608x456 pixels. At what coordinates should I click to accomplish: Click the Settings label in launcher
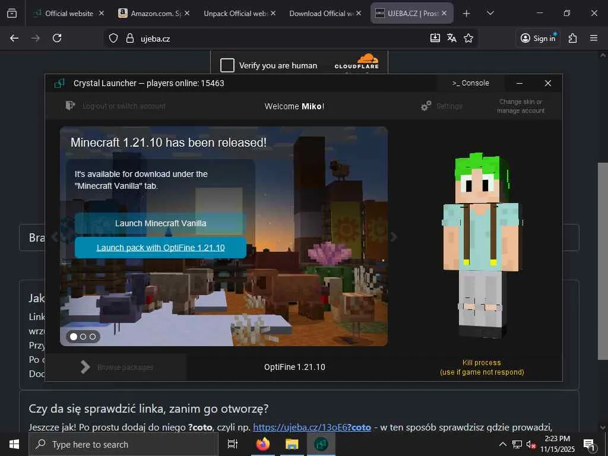coord(449,106)
